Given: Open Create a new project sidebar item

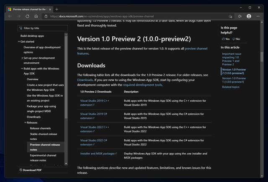Looking at the screenshot, I should tap(45, 87).
